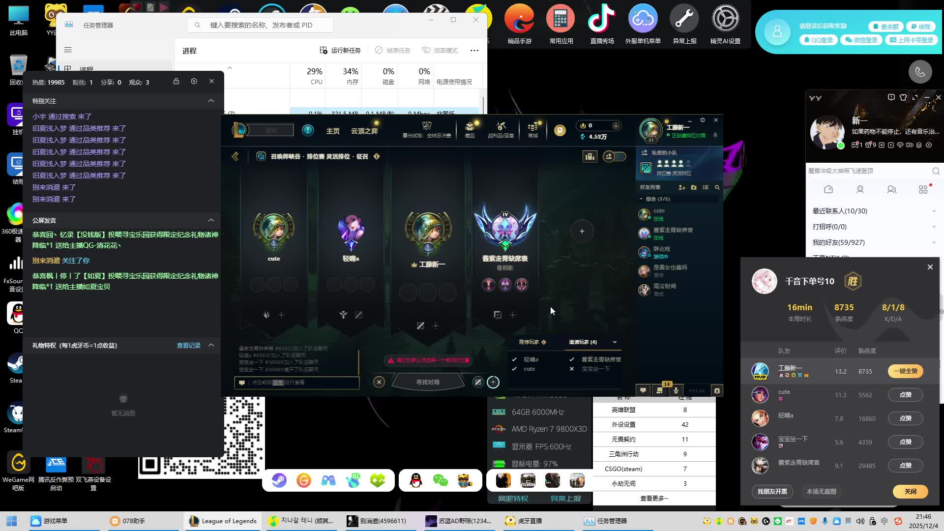Search the friends list
Viewport: 944px width, 531px height.
click(x=717, y=187)
